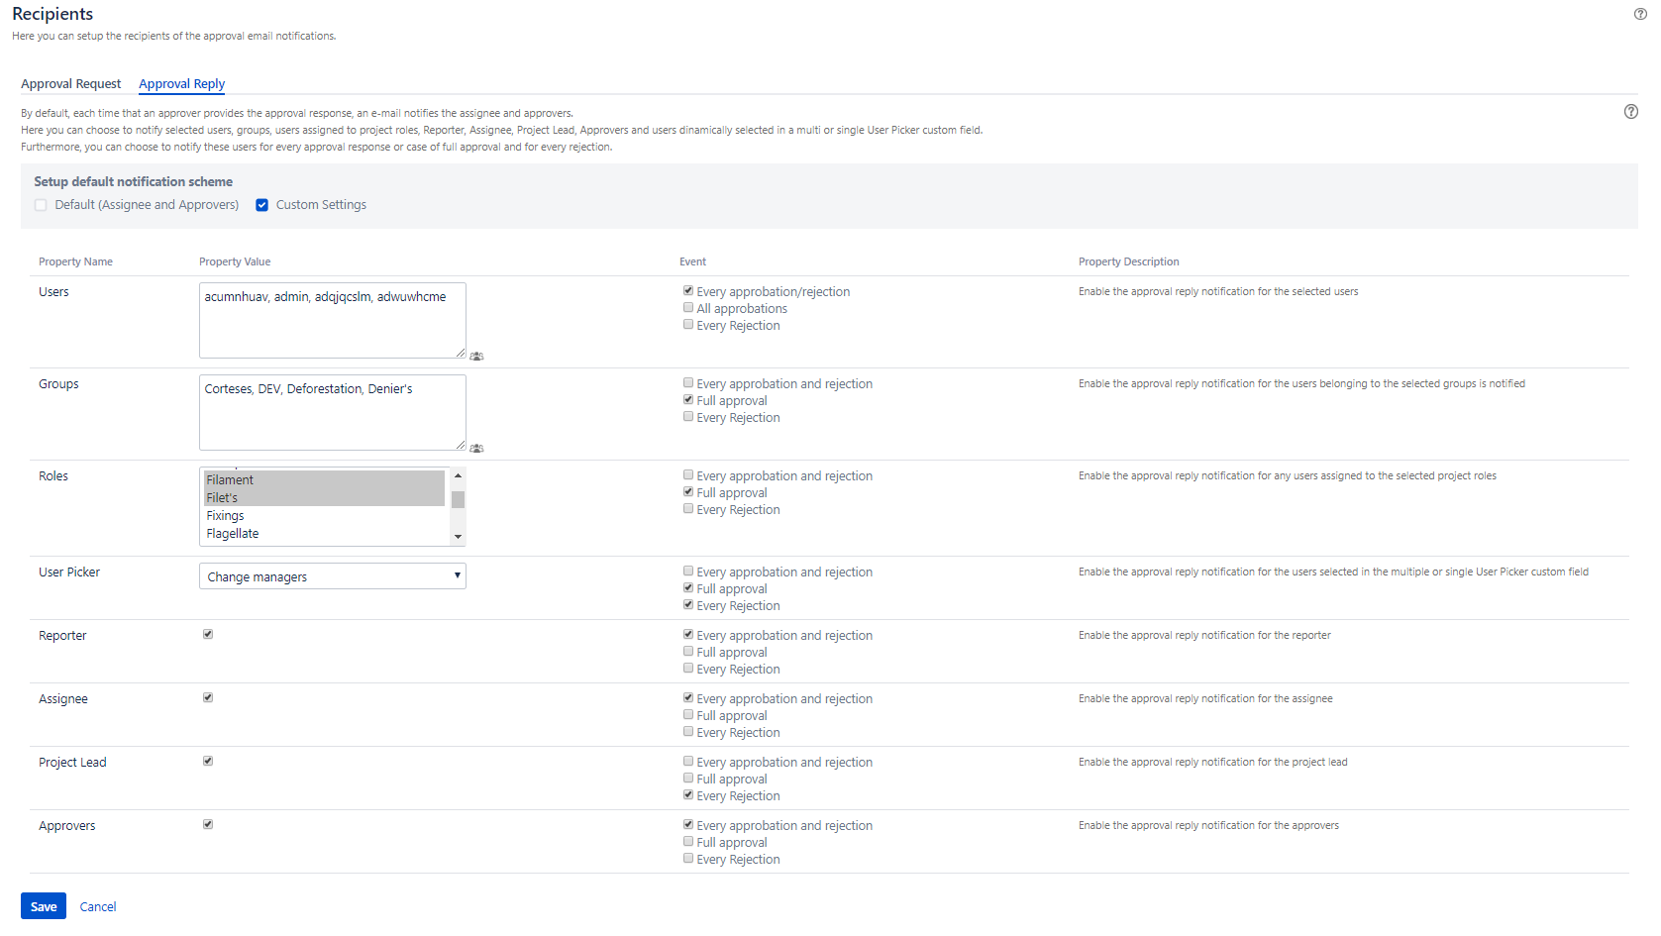Click the Cancel link
1661x936 pixels.
pyautogui.click(x=98, y=906)
